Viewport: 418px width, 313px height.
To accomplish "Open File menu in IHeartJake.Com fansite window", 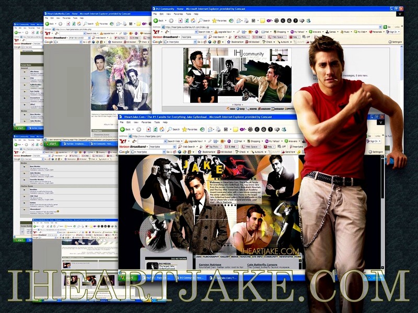I will pos(122,122).
